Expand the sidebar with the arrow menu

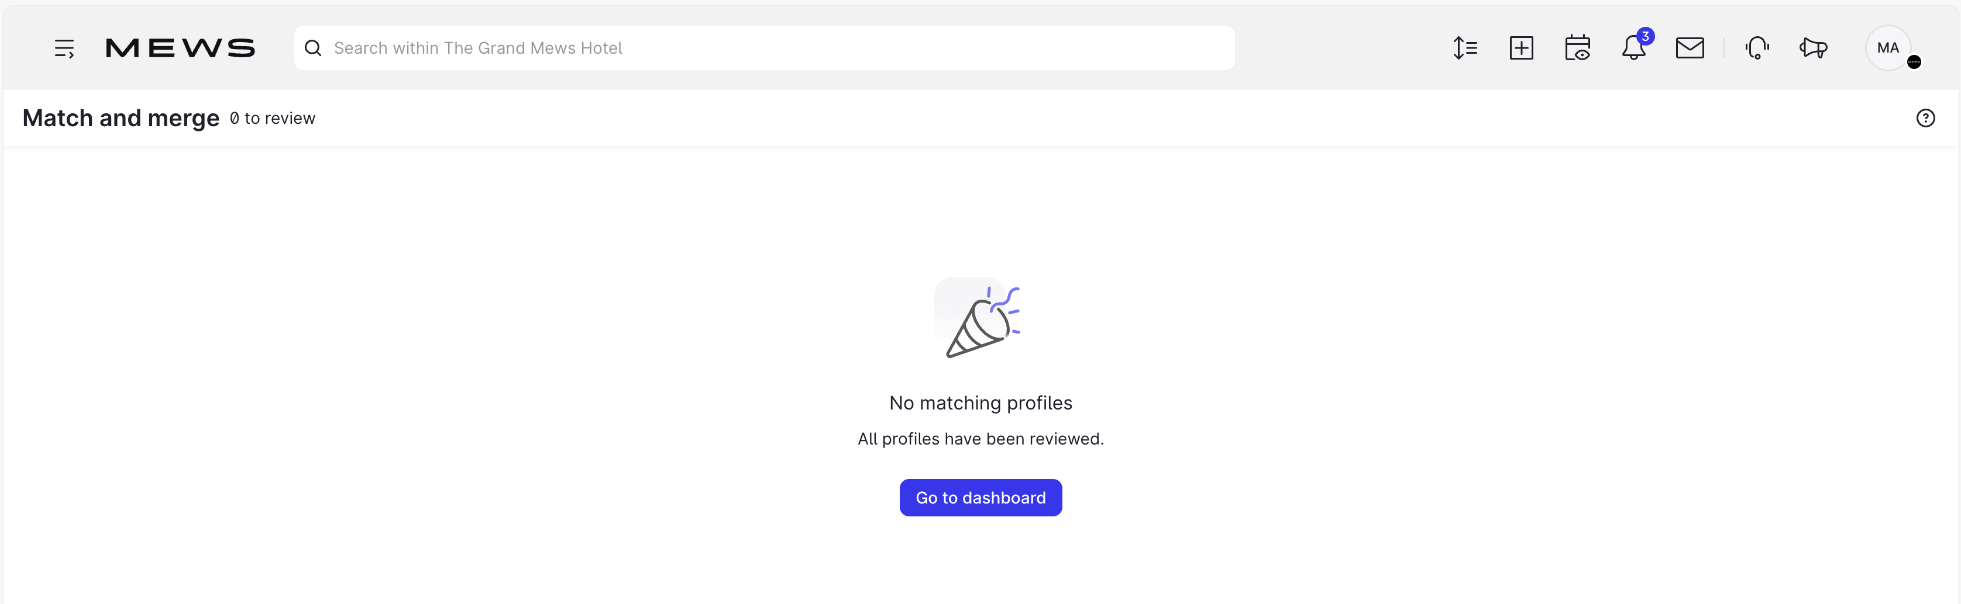pos(65,47)
